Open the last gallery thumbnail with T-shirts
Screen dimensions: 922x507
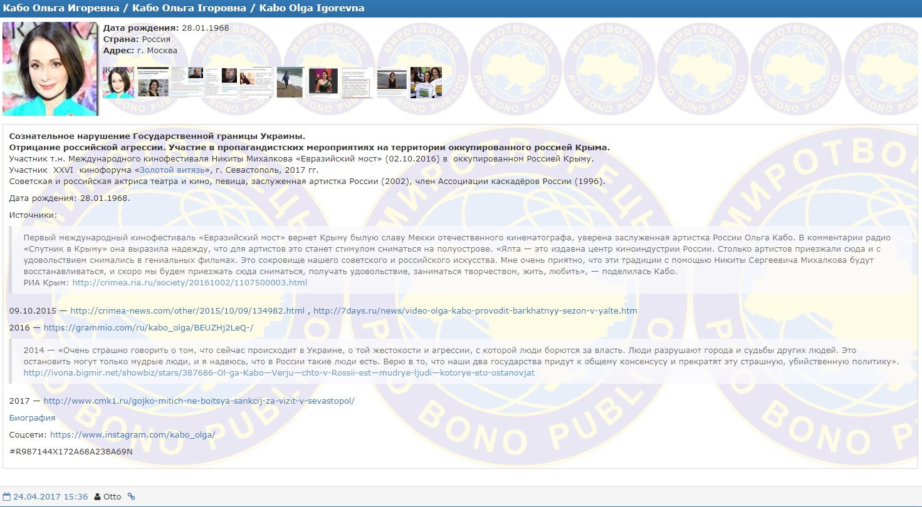tap(426, 83)
